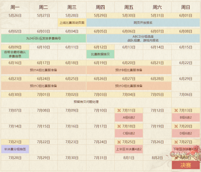
Task: Click the crossed-swords icon beside 7月13日
Action: tap(176, 110)
